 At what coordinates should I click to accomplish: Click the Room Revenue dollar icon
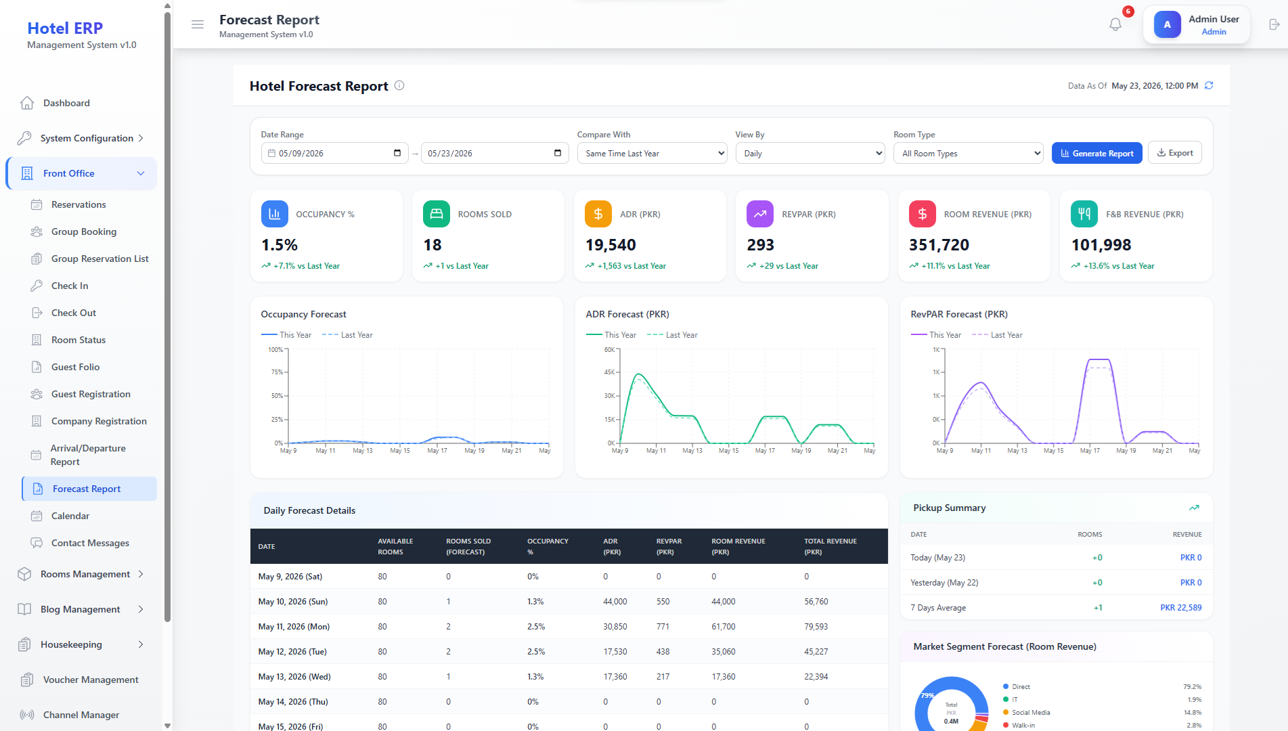[x=922, y=214]
